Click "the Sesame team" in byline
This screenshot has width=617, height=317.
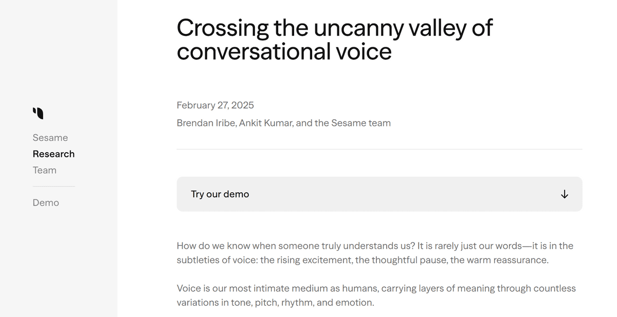click(x=352, y=123)
